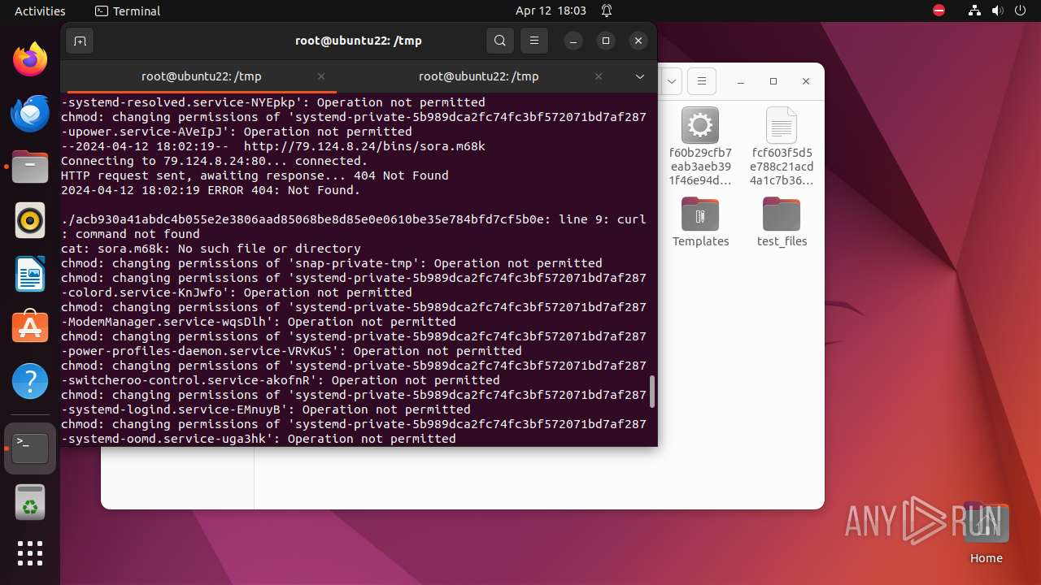Open the Trash from the dock
The width and height of the screenshot is (1041, 585).
[x=30, y=502]
